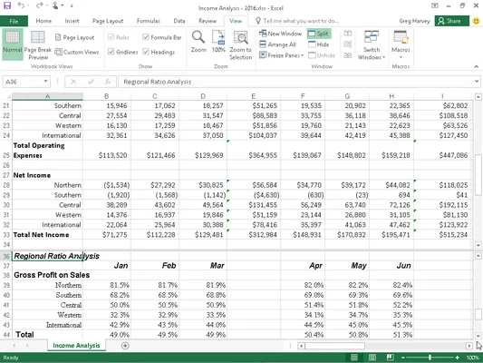Add a new sheet with plus icon
Image resolution: width=483 pixels, height=363 pixels.
point(125,346)
